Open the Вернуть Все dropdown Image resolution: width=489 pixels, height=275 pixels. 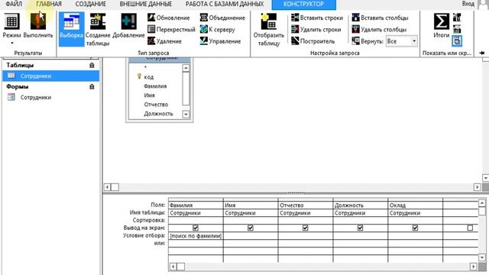[414, 40]
